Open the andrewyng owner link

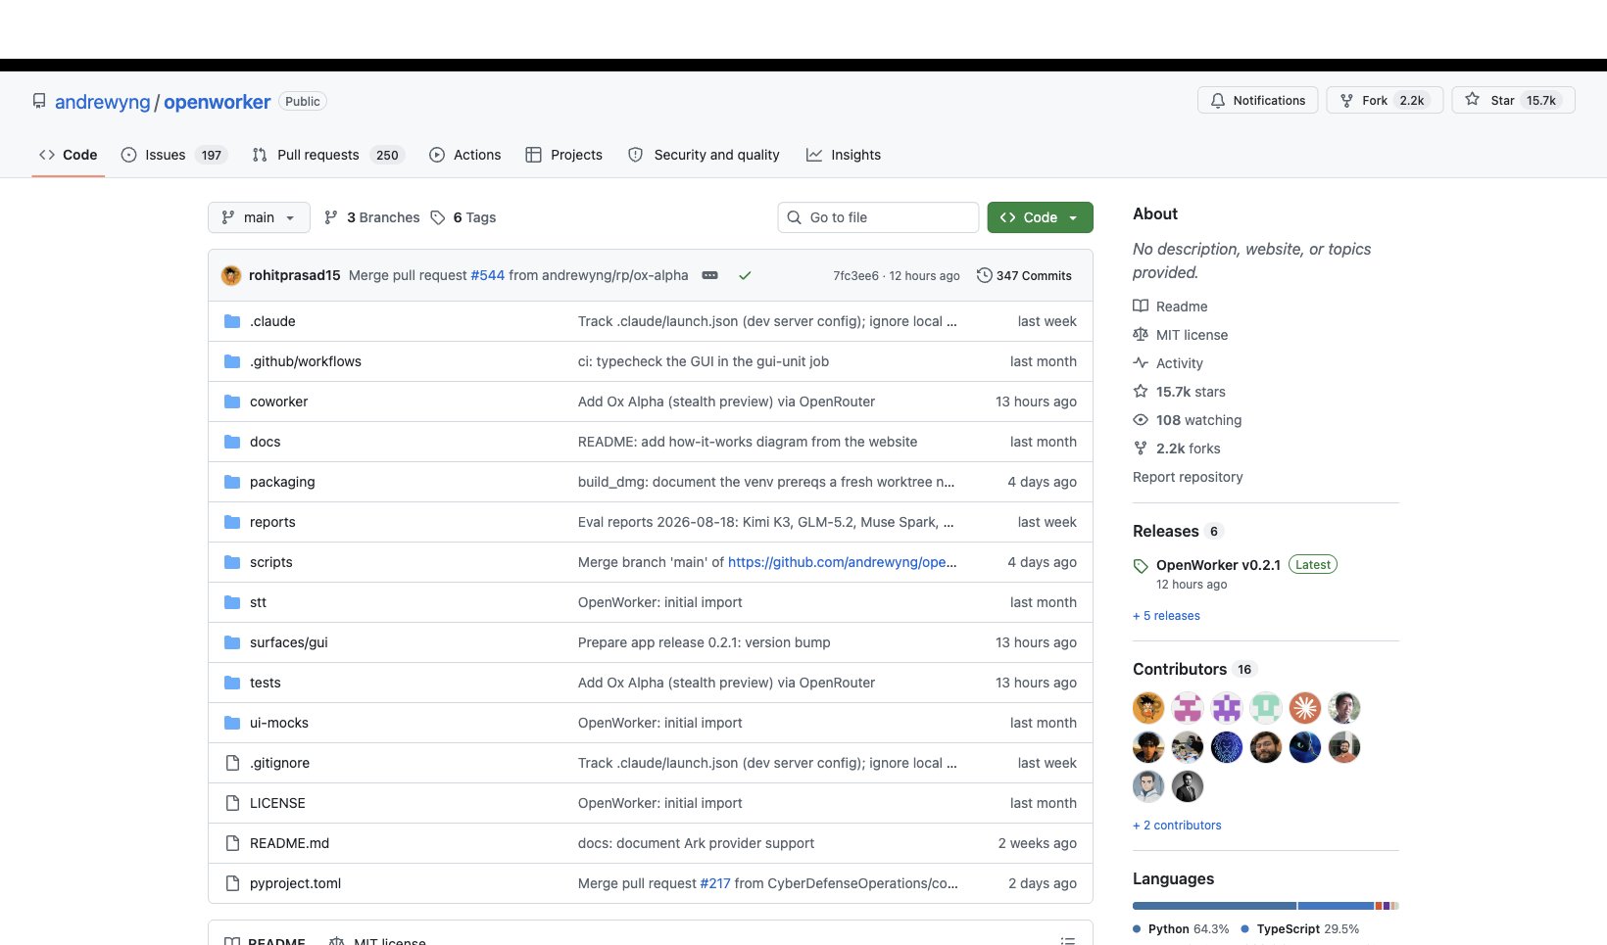coord(103,102)
